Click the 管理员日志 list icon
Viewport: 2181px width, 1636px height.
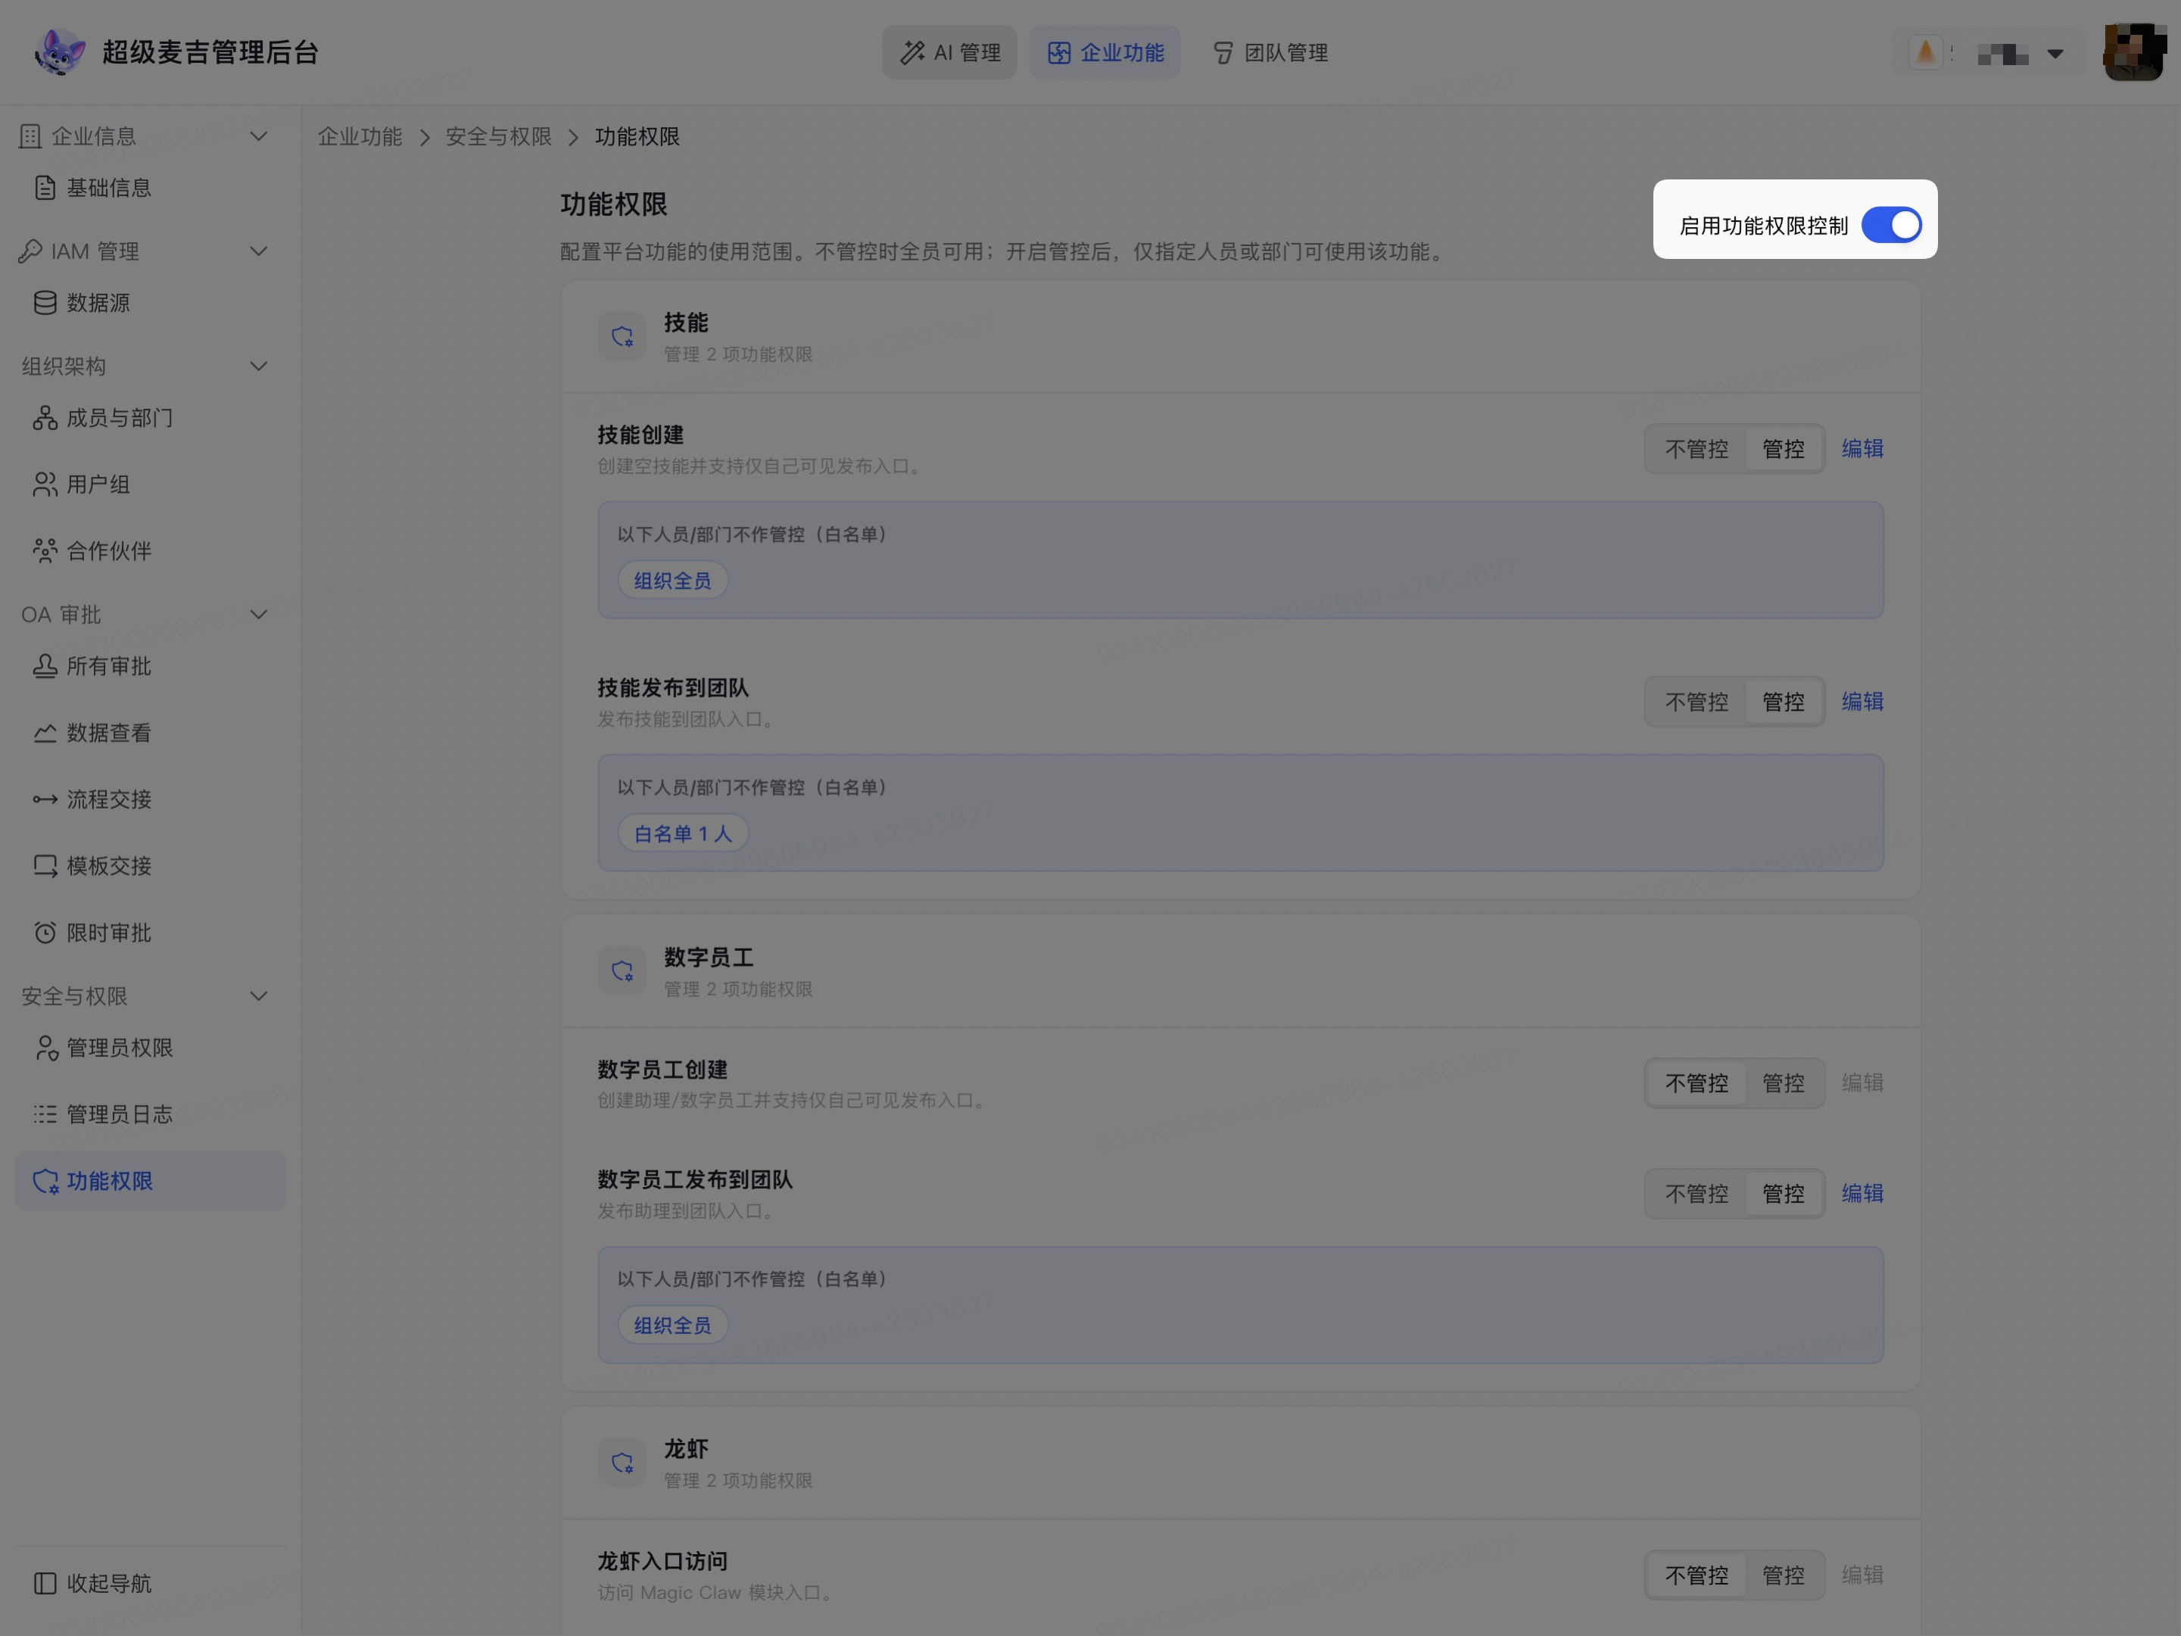(x=45, y=1114)
